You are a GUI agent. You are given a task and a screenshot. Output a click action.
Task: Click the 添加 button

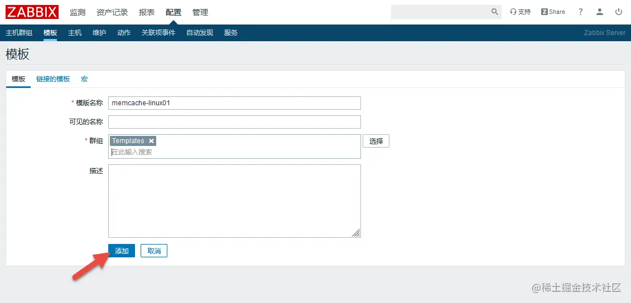(122, 251)
